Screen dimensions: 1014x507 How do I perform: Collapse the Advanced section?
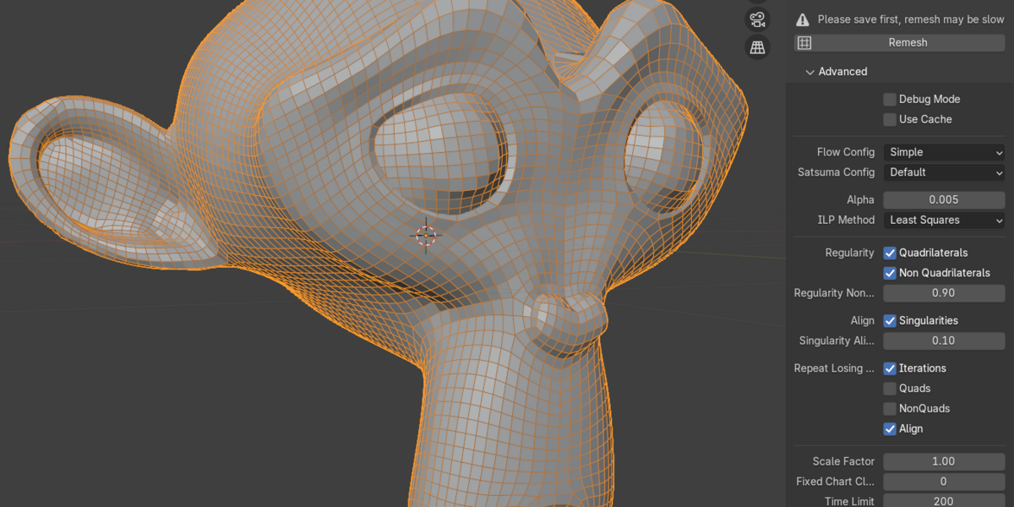coord(838,72)
